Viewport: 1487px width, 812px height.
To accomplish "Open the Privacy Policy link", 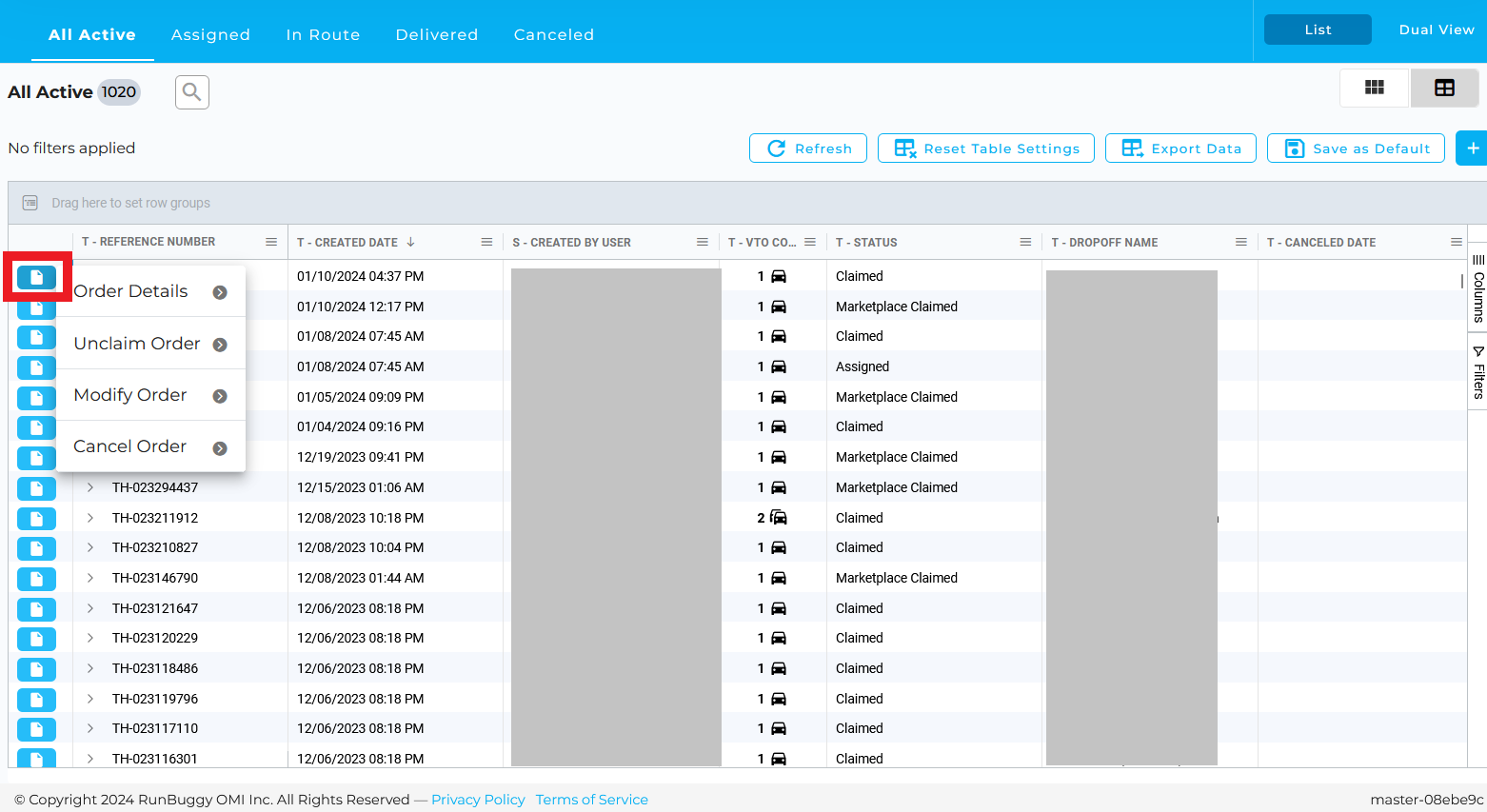I will pyautogui.click(x=478, y=800).
